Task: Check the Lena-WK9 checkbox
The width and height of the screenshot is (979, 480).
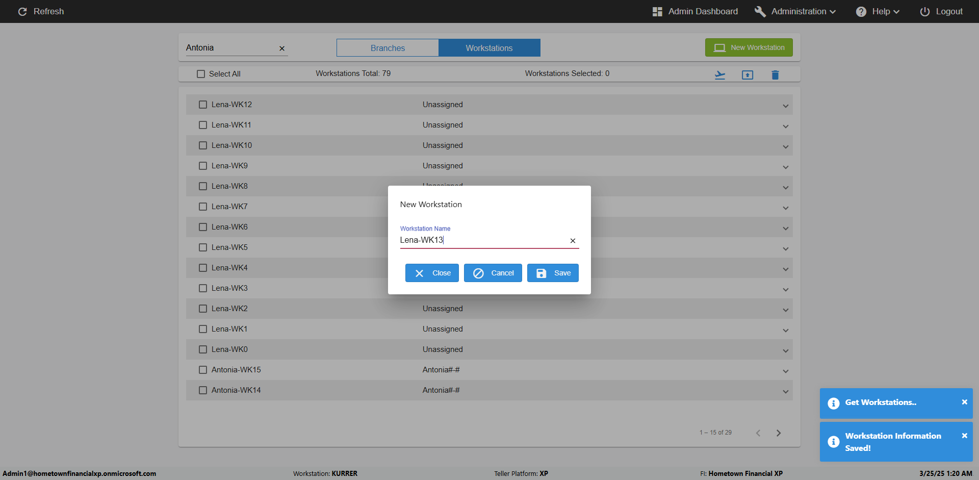Action: (203, 166)
